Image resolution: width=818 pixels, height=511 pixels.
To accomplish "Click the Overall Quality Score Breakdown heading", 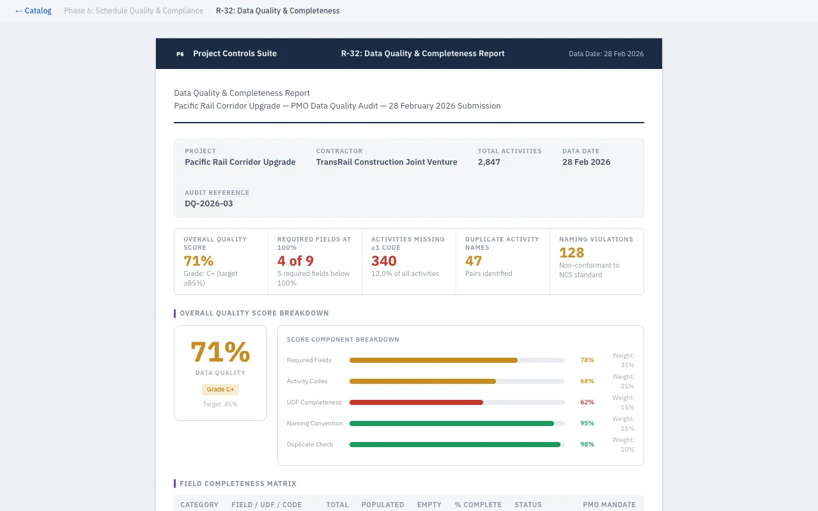I will click(x=254, y=313).
